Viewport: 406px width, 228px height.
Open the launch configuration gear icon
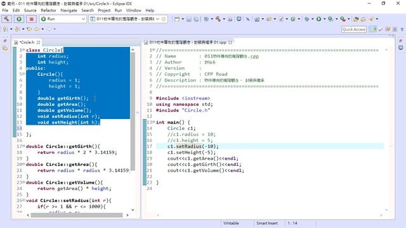[x=164, y=19]
